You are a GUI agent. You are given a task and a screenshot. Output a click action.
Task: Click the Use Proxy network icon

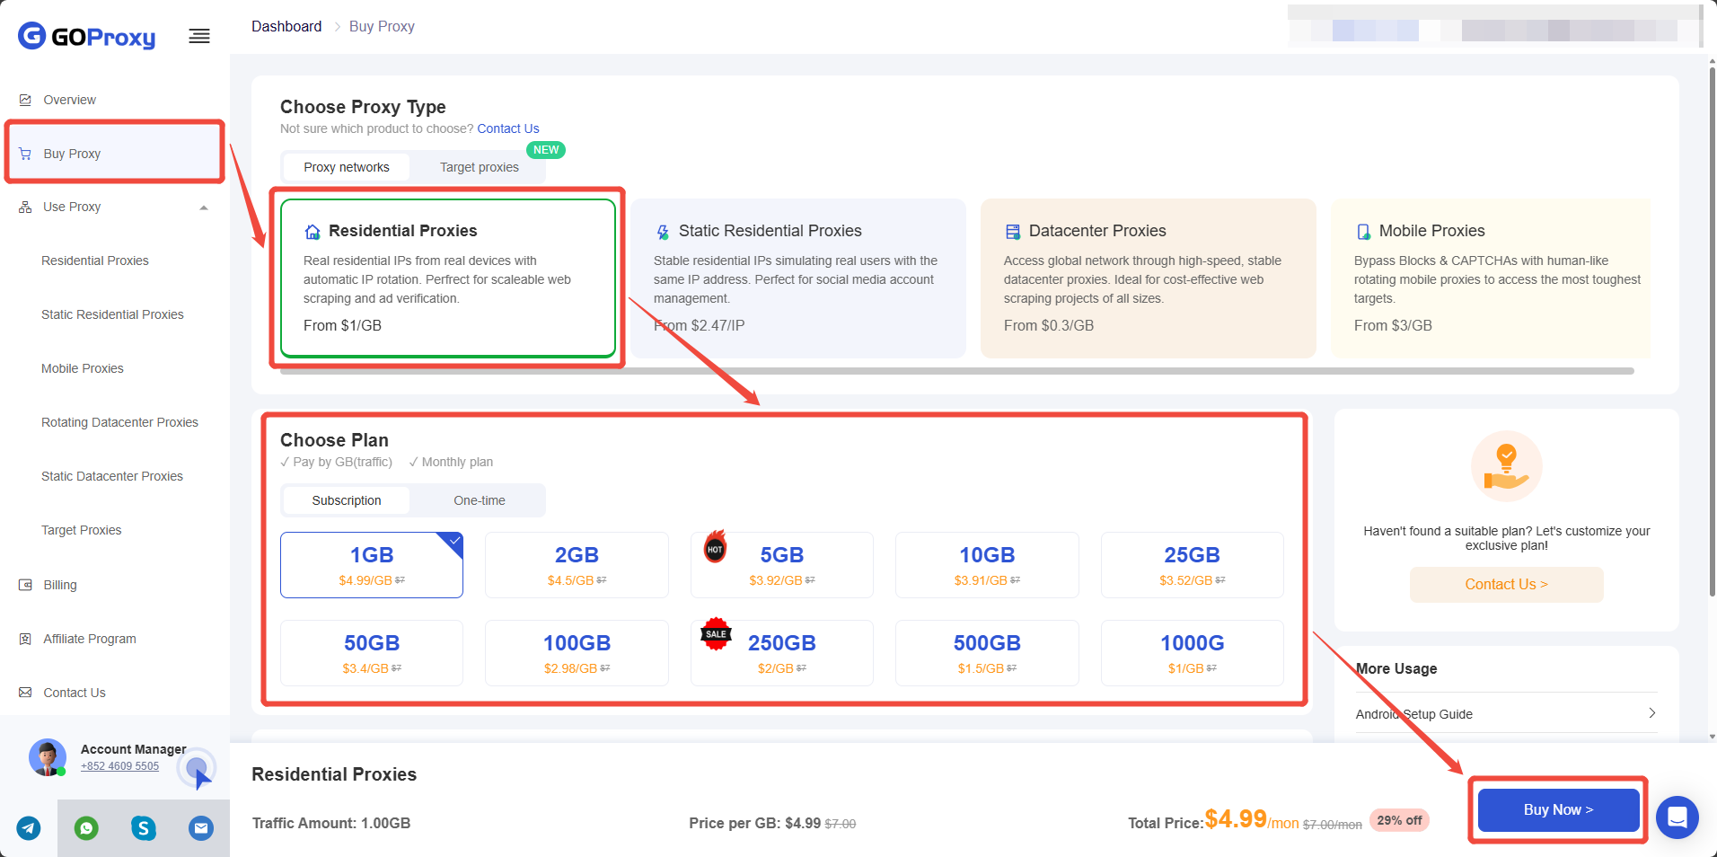25,207
